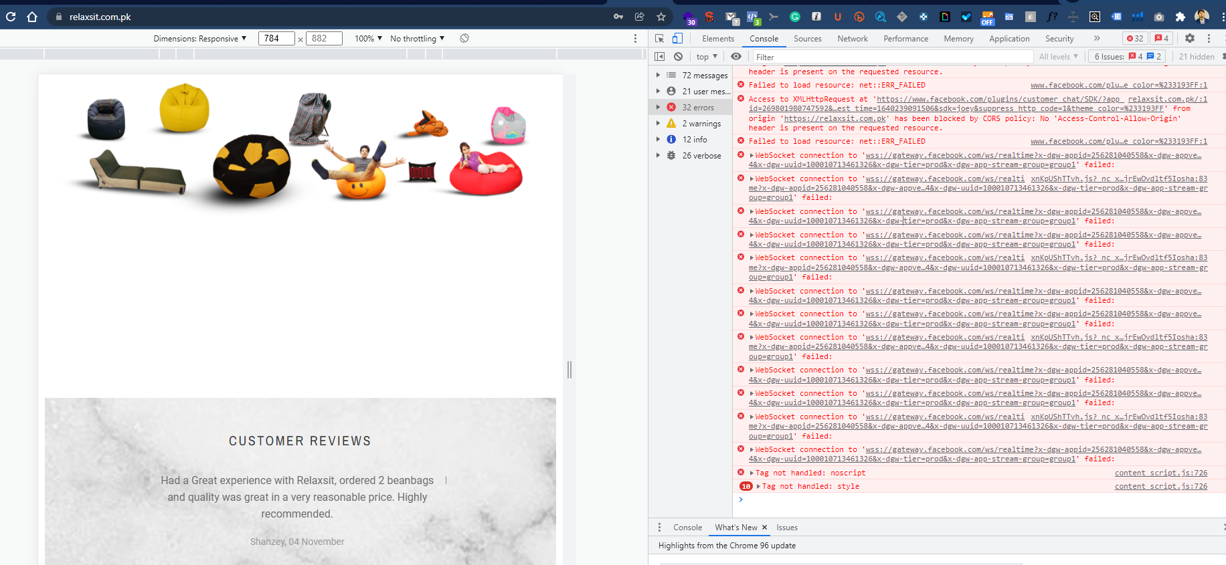Click the address bar URL relaxsit.com.pk
1226x565 pixels.
pyautogui.click(x=100, y=17)
